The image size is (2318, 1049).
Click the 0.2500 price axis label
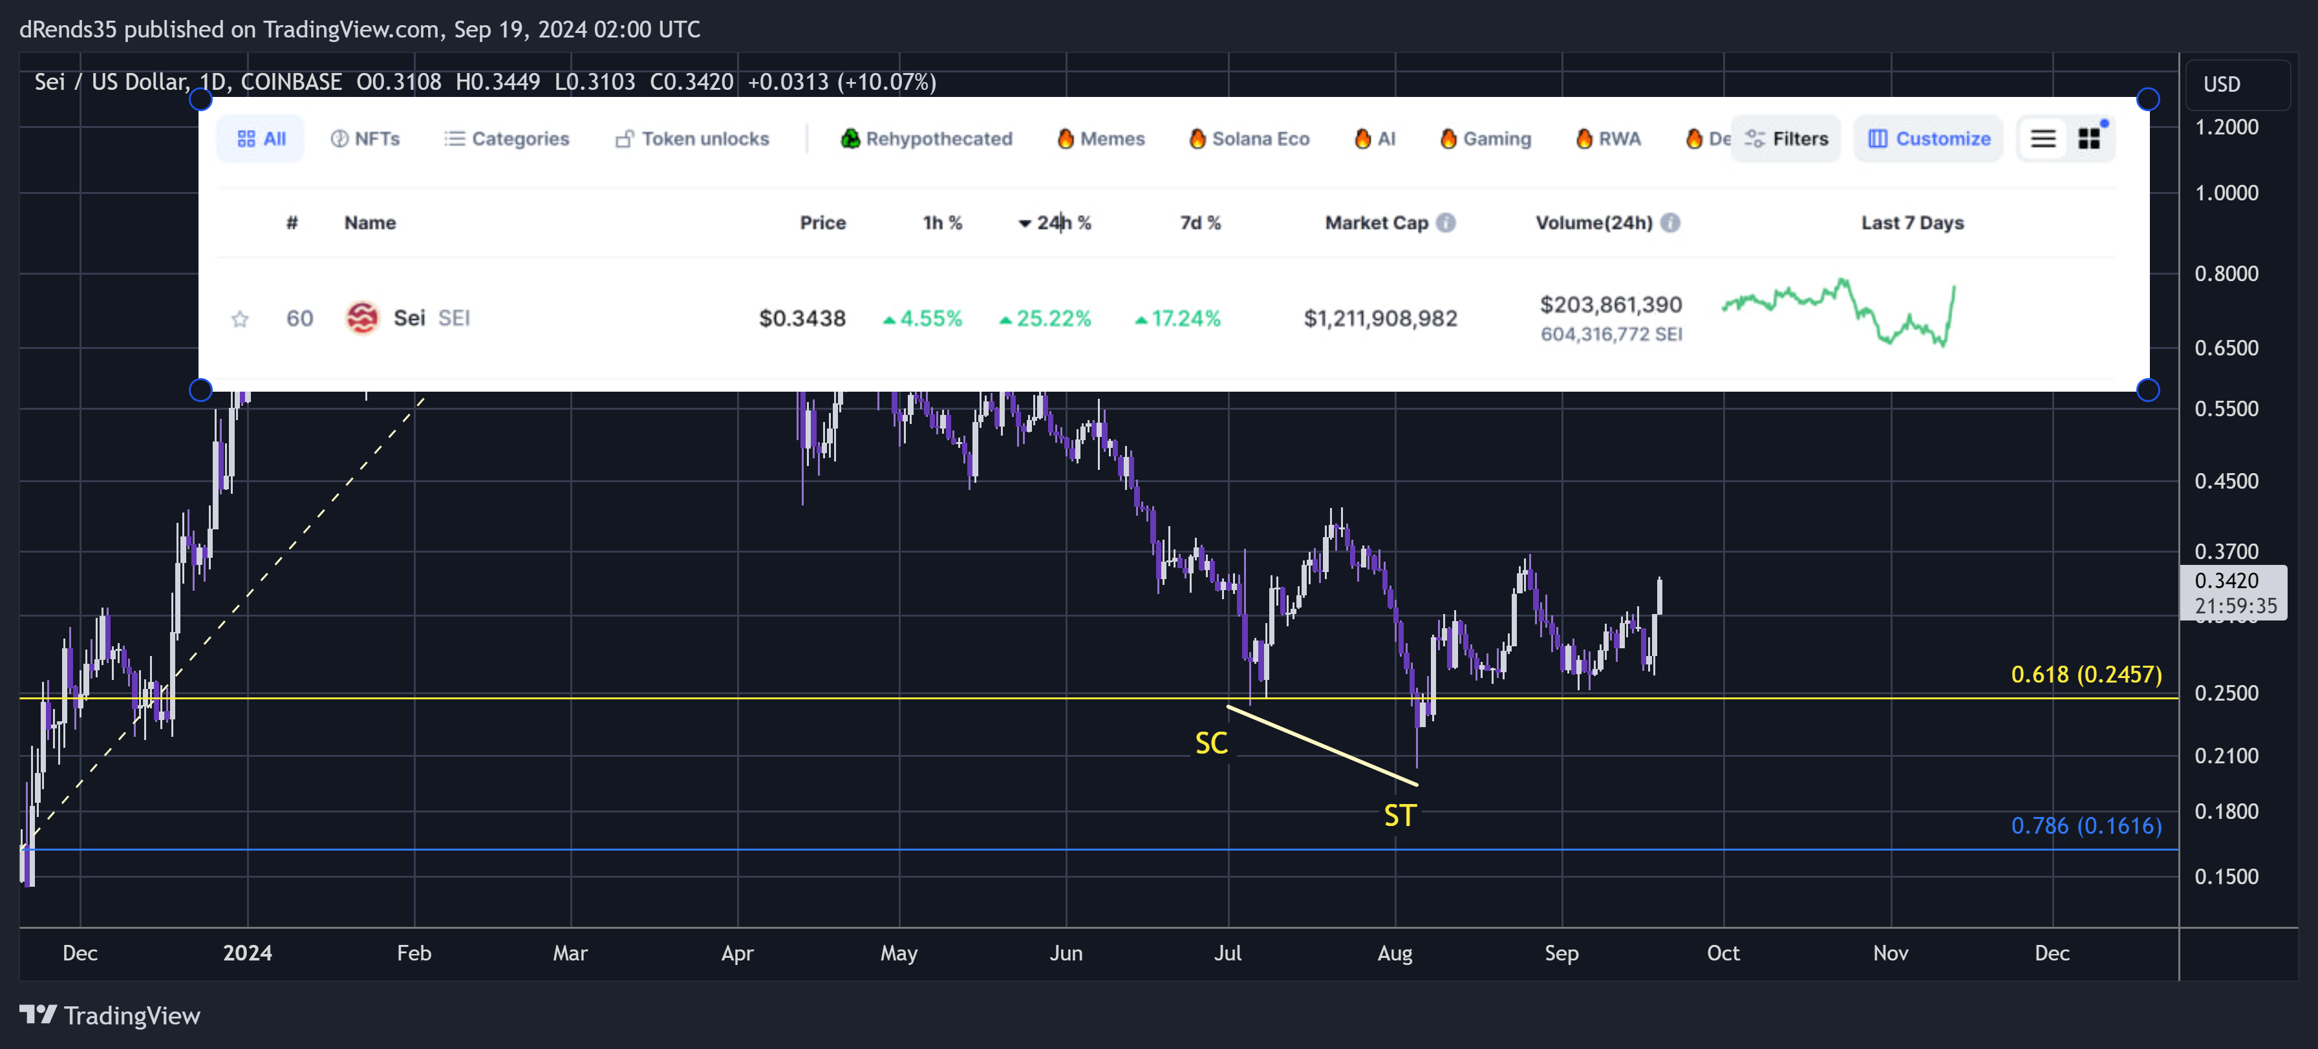coord(2226,693)
